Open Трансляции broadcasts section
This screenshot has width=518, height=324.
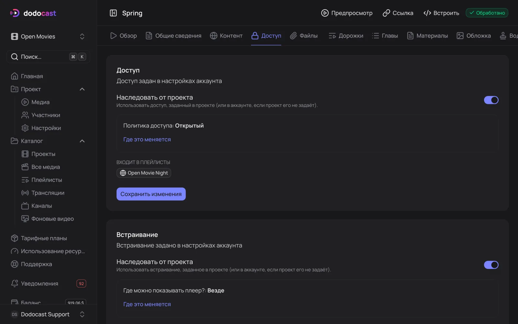(x=43, y=193)
